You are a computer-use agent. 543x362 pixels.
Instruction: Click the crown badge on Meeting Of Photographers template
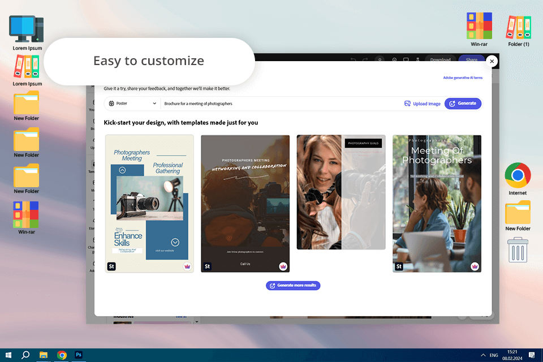[x=475, y=266]
